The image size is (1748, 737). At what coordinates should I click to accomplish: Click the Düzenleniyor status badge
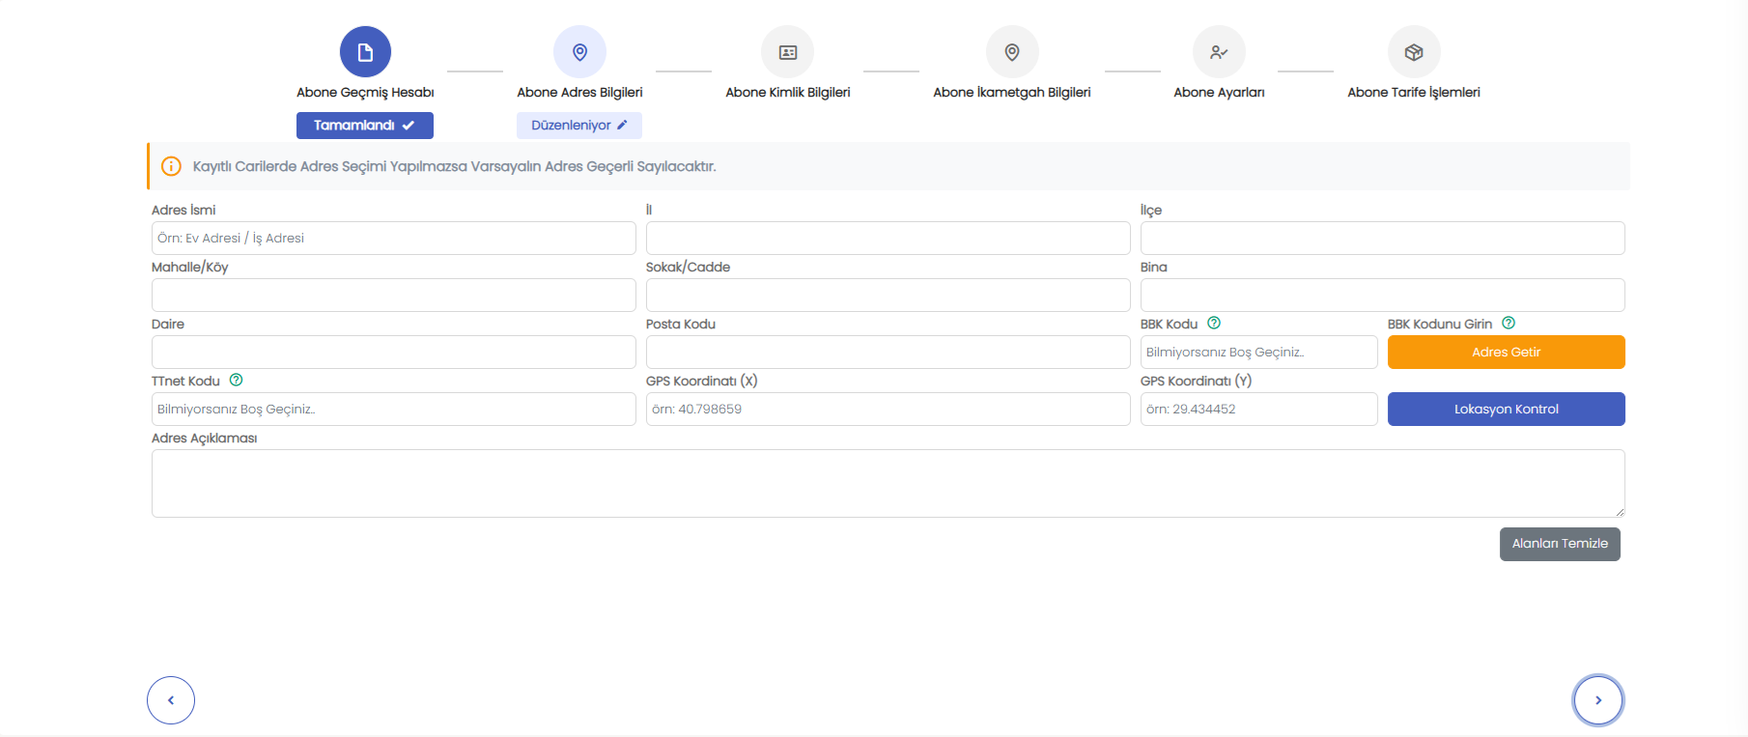[578, 126]
